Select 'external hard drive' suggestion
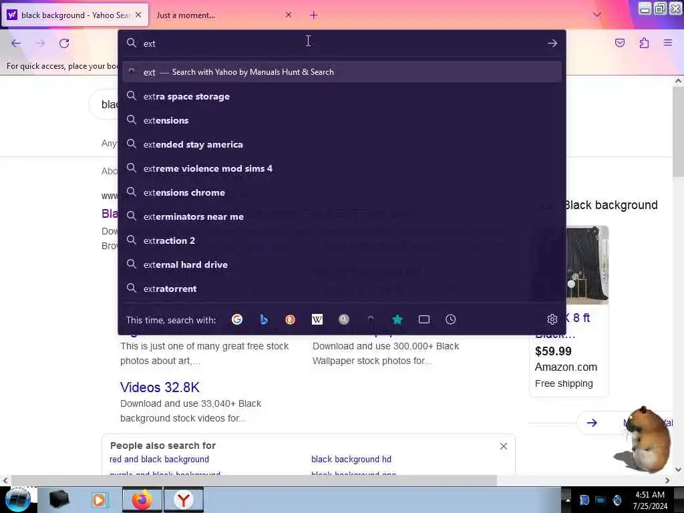This screenshot has height=513, width=684. click(x=341, y=265)
